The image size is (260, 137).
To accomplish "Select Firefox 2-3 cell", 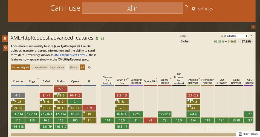I will [60, 89].
